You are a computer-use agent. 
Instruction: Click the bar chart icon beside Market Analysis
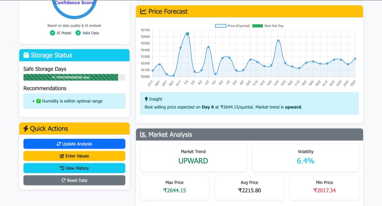pyautogui.click(x=143, y=134)
